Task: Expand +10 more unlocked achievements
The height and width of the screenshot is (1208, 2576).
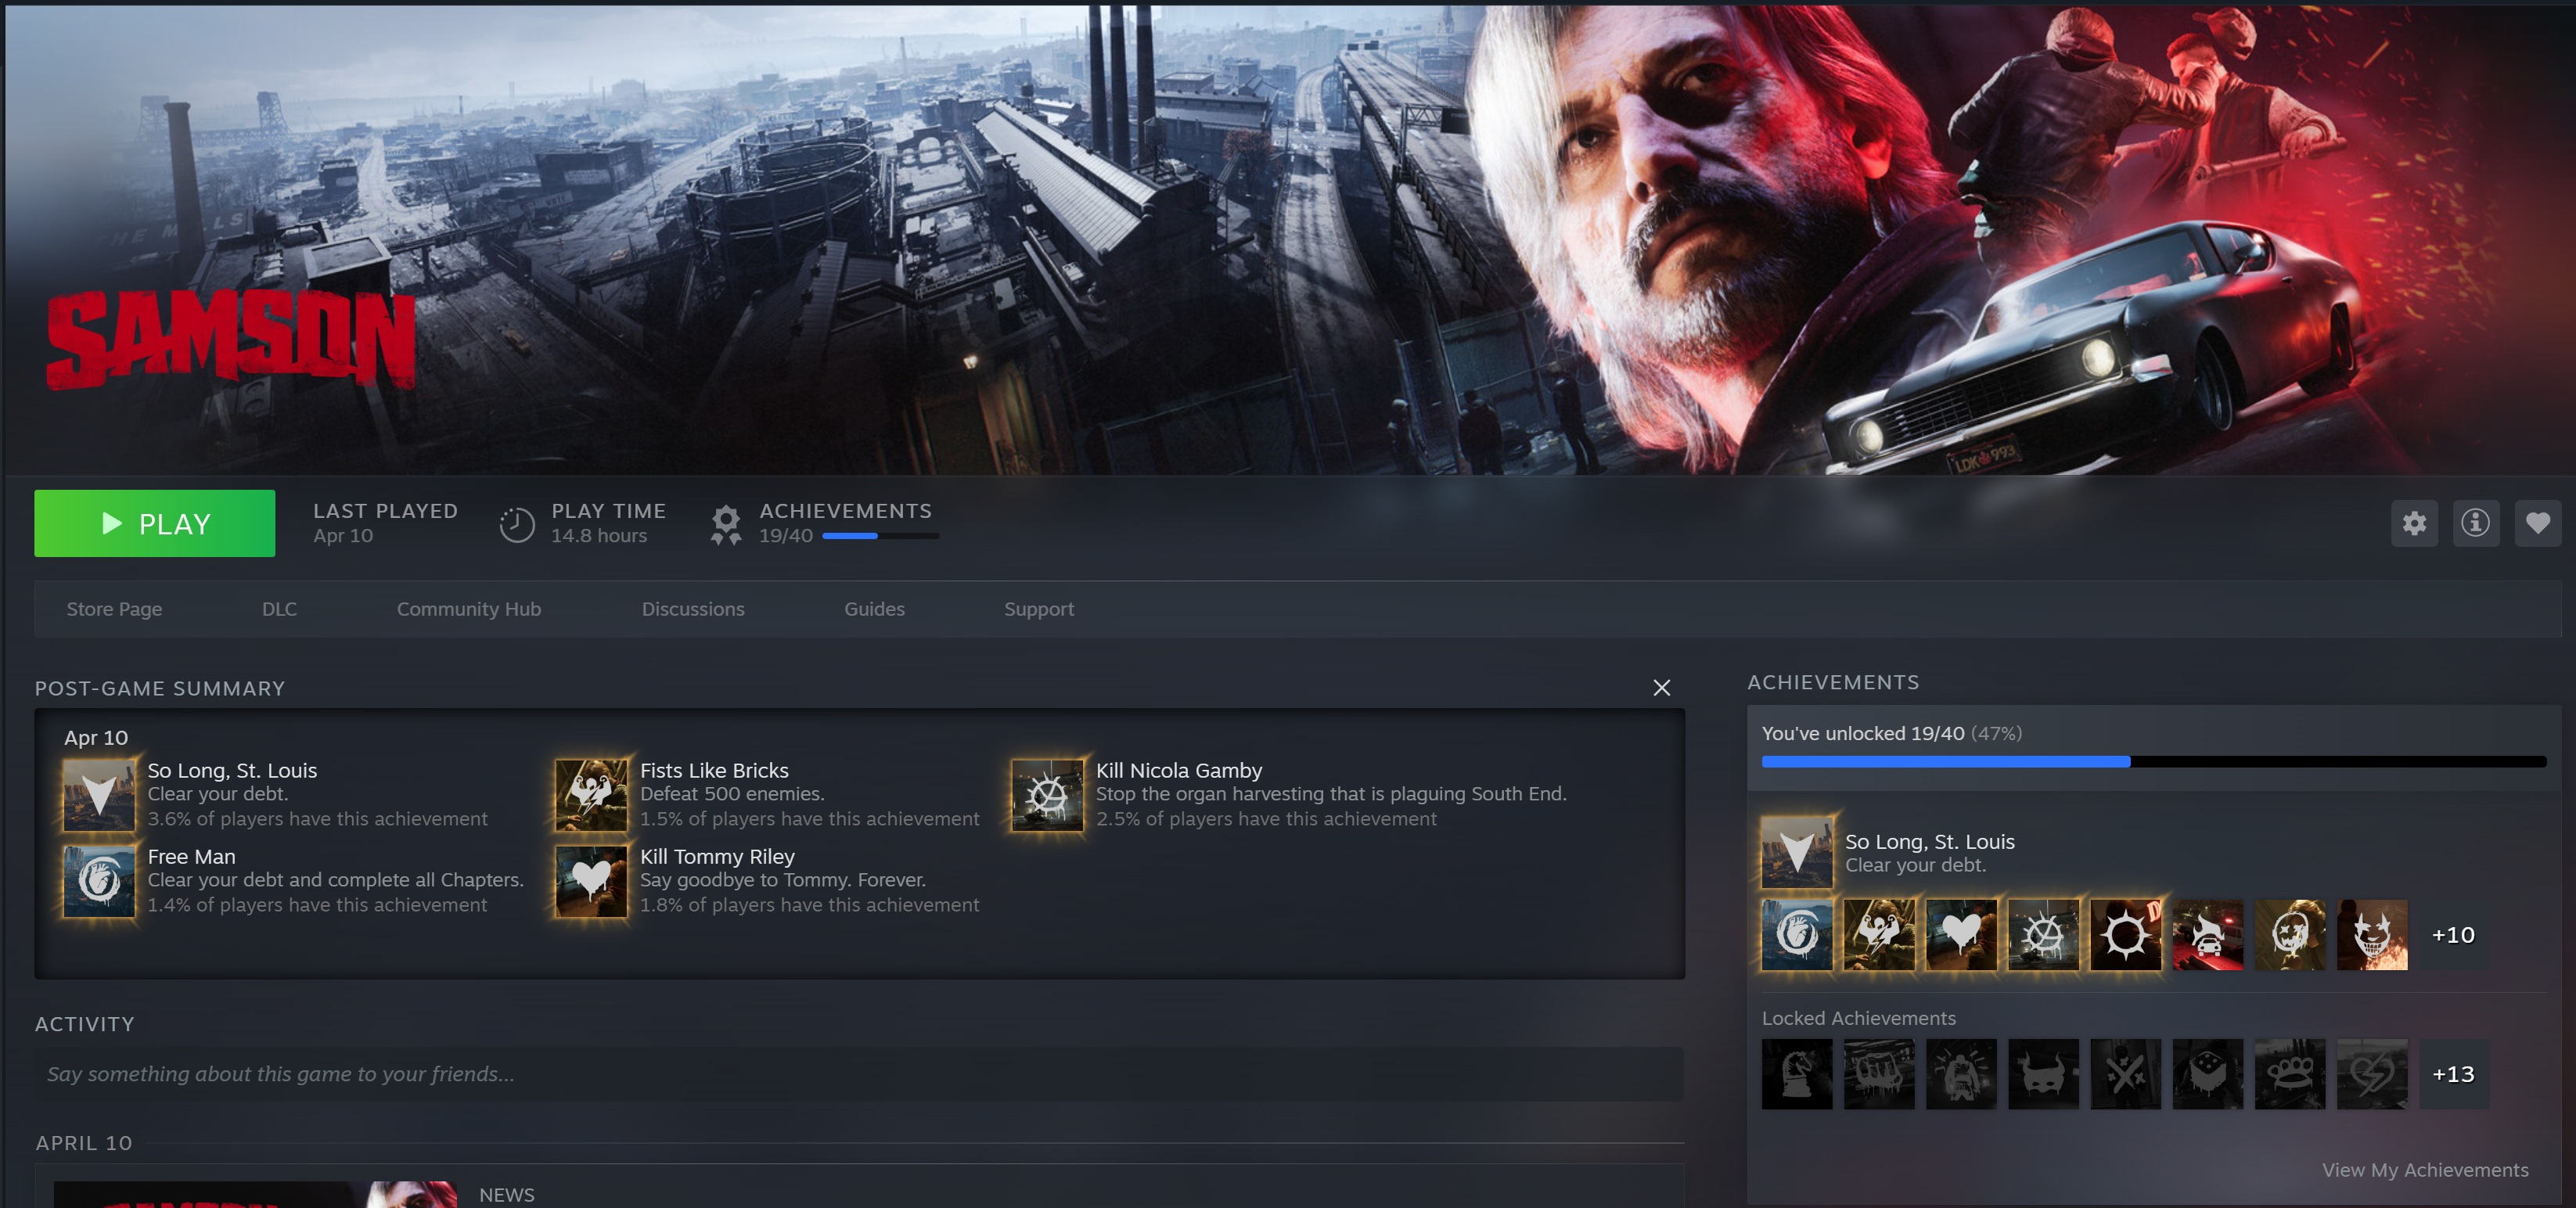Action: (2452, 935)
